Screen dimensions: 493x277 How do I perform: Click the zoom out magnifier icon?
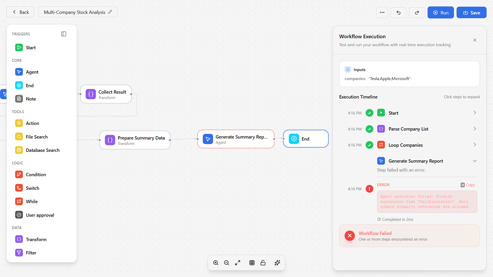[226, 263]
